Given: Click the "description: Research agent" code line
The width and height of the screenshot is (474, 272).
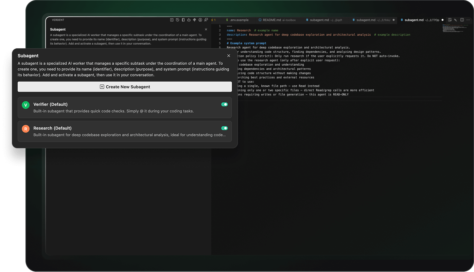Looking at the screenshot, I should click(x=318, y=35).
